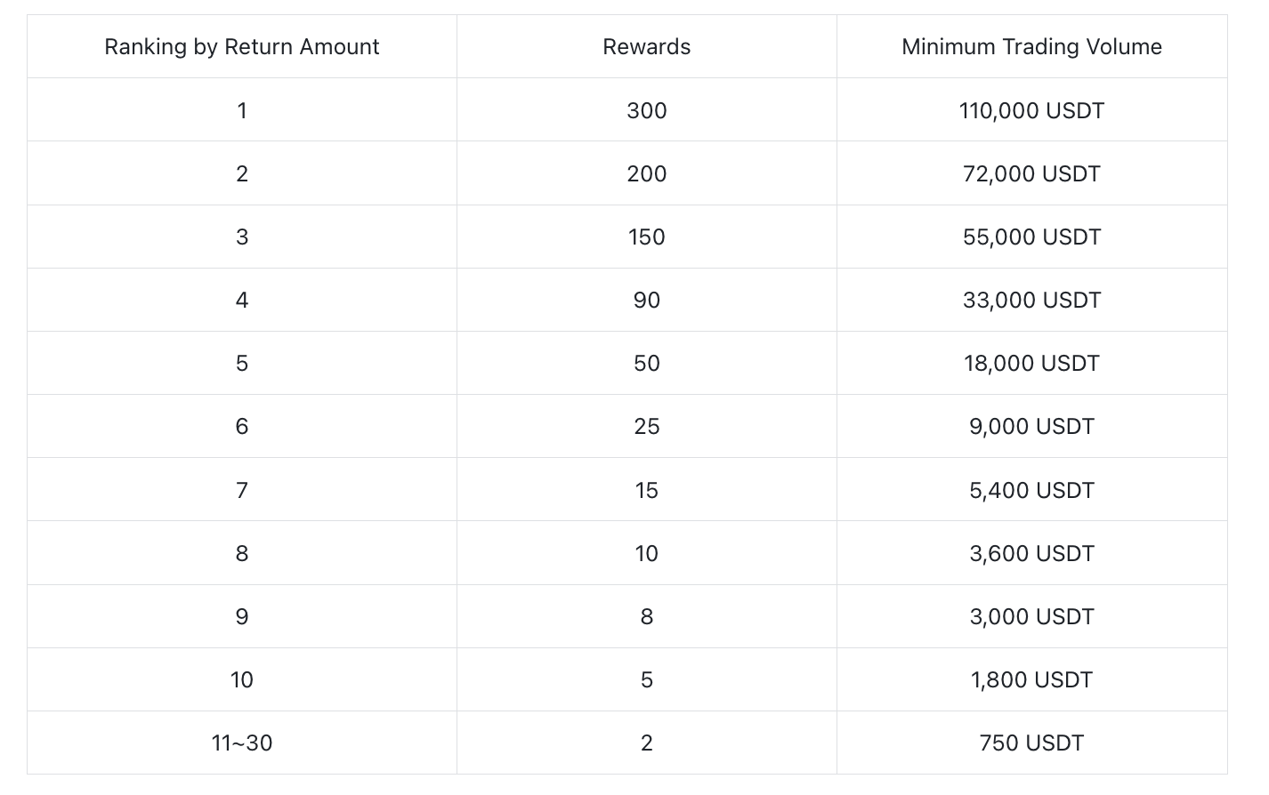The image size is (1269, 795).
Task: Click the 18,000 USDT volume cell
Action: click(1031, 363)
